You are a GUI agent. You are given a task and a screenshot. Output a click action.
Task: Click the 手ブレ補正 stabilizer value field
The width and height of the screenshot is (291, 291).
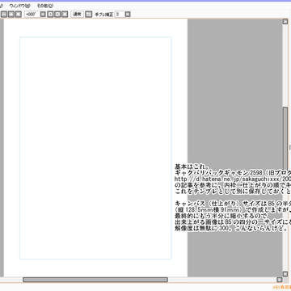click(119, 15)
